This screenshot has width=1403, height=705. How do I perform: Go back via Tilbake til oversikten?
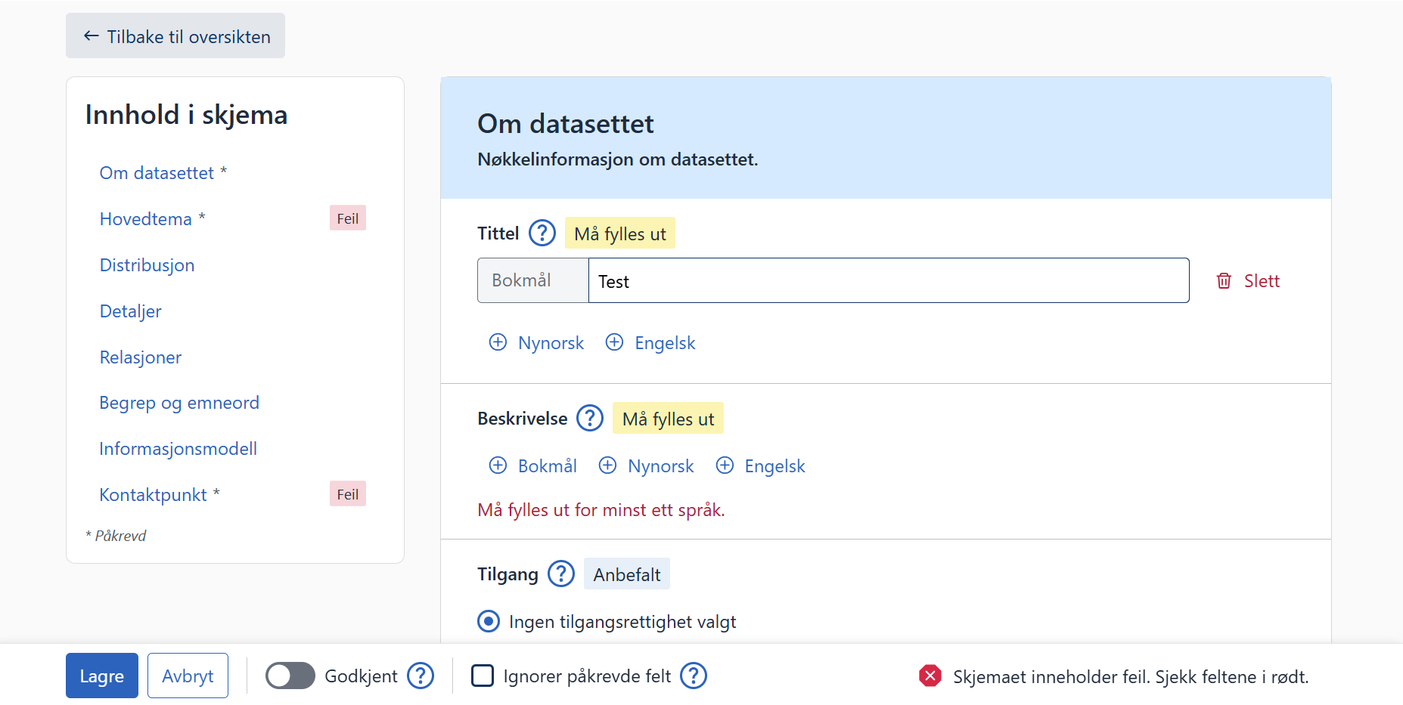click(175, 36)
